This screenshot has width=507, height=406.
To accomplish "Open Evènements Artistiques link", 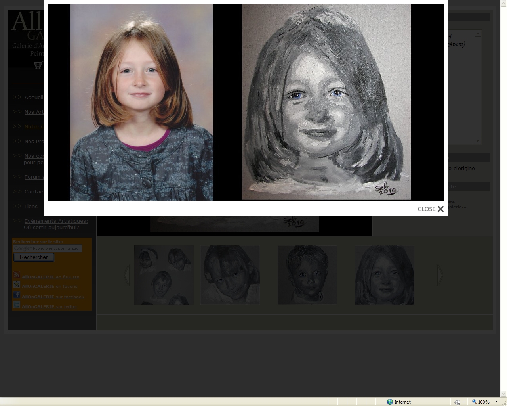I will point(56,221).
